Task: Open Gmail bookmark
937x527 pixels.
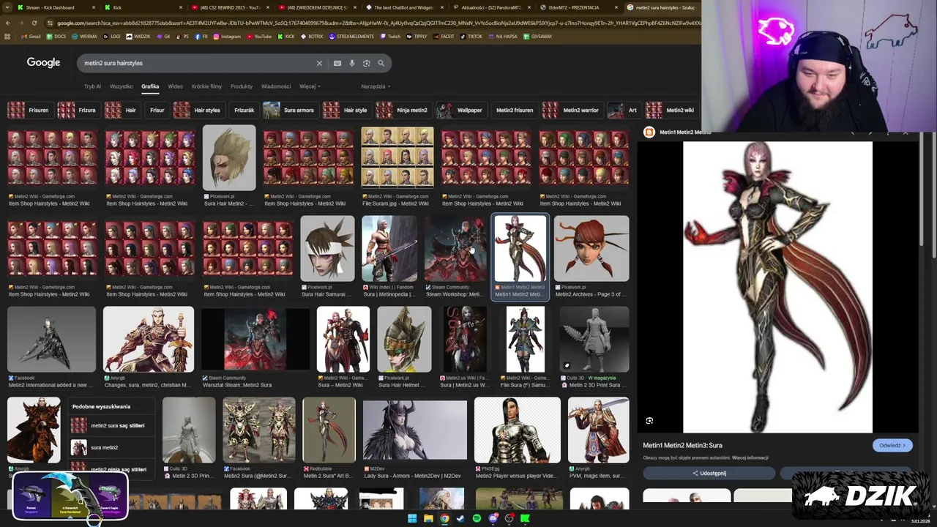Action: (x=29, y=36)
